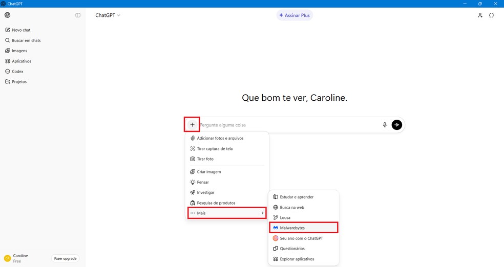Click the Projetos folder icon

[7, 81]
